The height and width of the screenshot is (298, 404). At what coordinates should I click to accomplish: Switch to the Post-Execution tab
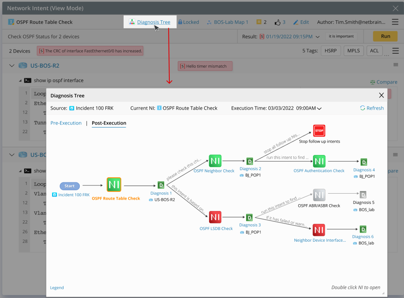pyautogui.click(x=109, y=123)
